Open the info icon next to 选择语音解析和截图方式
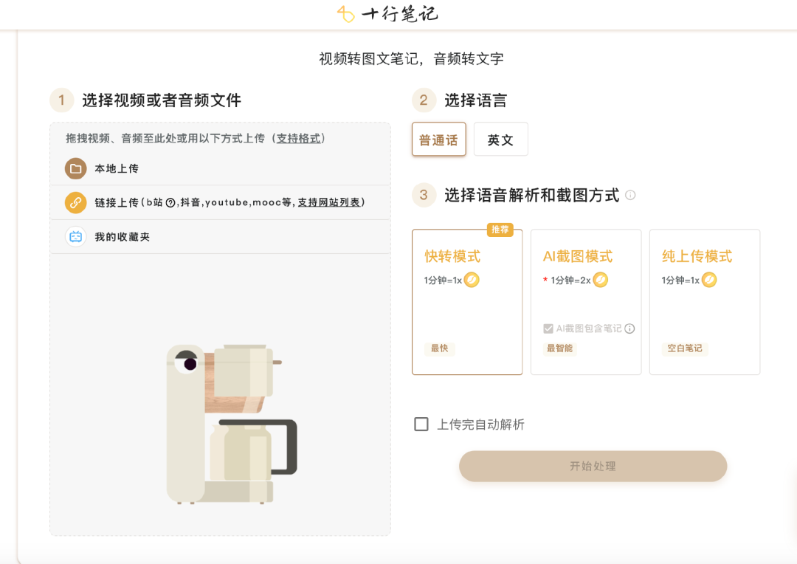 coord(629,195)
